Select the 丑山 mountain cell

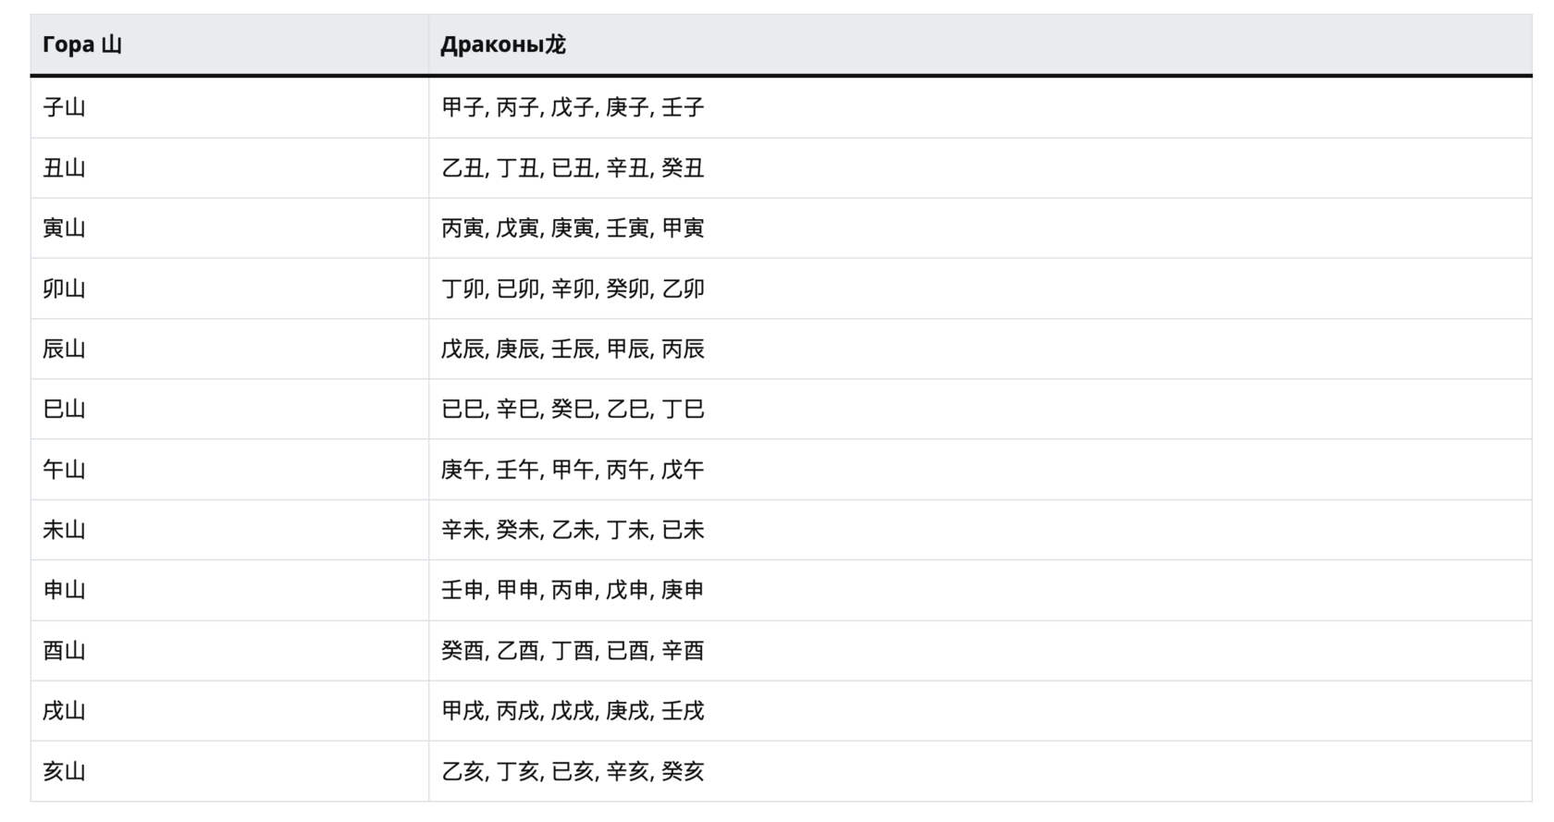[64, 168]
